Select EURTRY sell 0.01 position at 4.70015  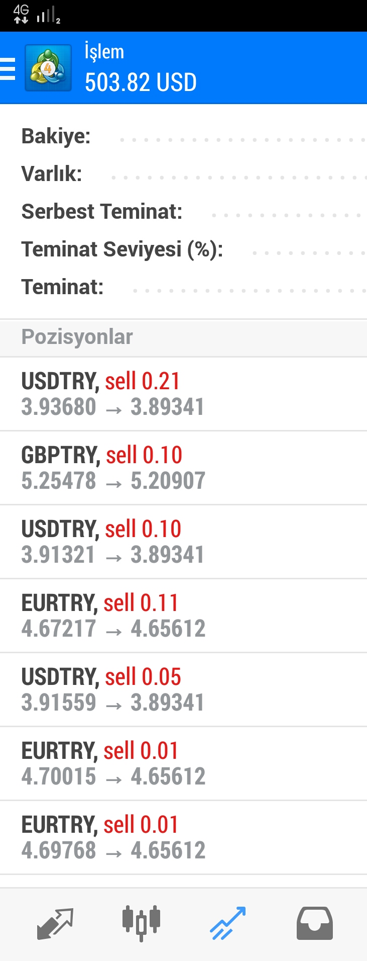tap(183, 764)
